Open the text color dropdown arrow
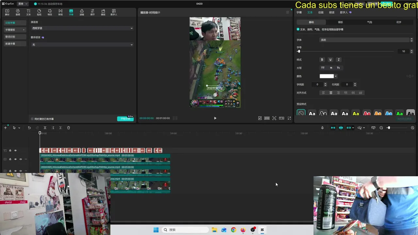 [x=336, y=76]
